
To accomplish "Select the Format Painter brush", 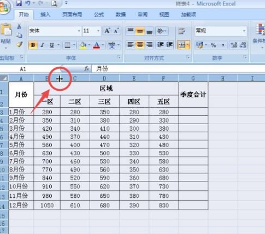I will [x=19, y=44].
